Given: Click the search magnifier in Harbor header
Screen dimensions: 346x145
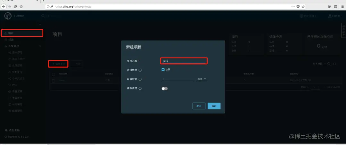Looking at the screenshot, I should point(43,16).
